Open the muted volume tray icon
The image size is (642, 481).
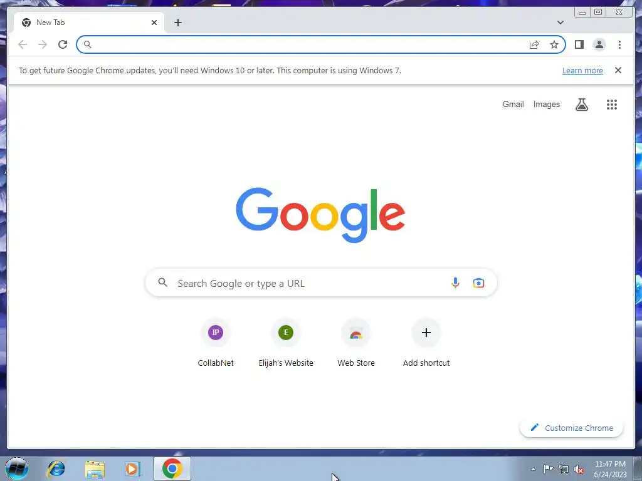(x=579, y=470)
